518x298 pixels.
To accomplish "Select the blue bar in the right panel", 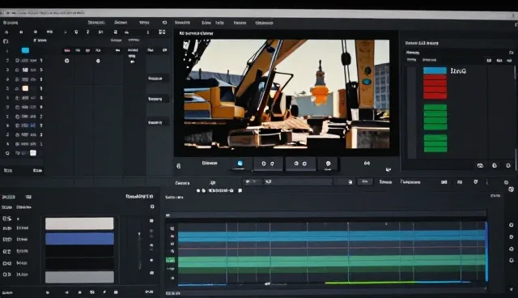I will [x=435, y=70].
